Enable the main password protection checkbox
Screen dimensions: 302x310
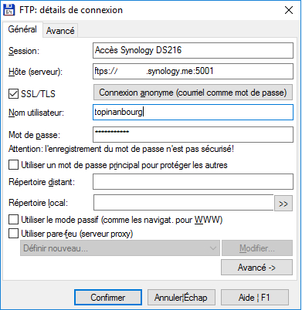coord(13,165)
